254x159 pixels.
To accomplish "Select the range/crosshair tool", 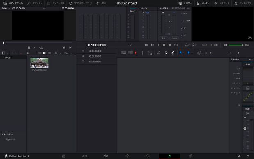I will pos(142,53).
